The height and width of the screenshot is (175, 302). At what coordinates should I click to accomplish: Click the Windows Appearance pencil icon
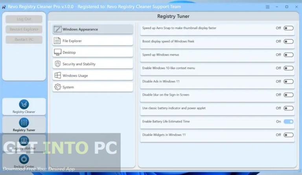pos(58,29)
